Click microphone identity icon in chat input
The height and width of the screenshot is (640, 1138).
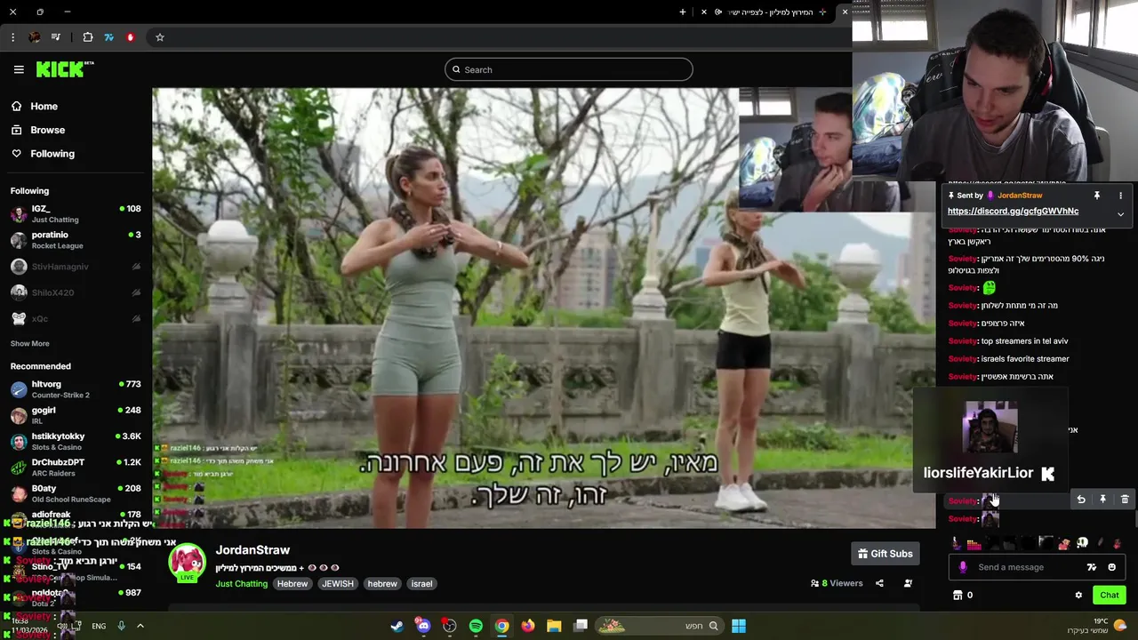pos(963,567)
